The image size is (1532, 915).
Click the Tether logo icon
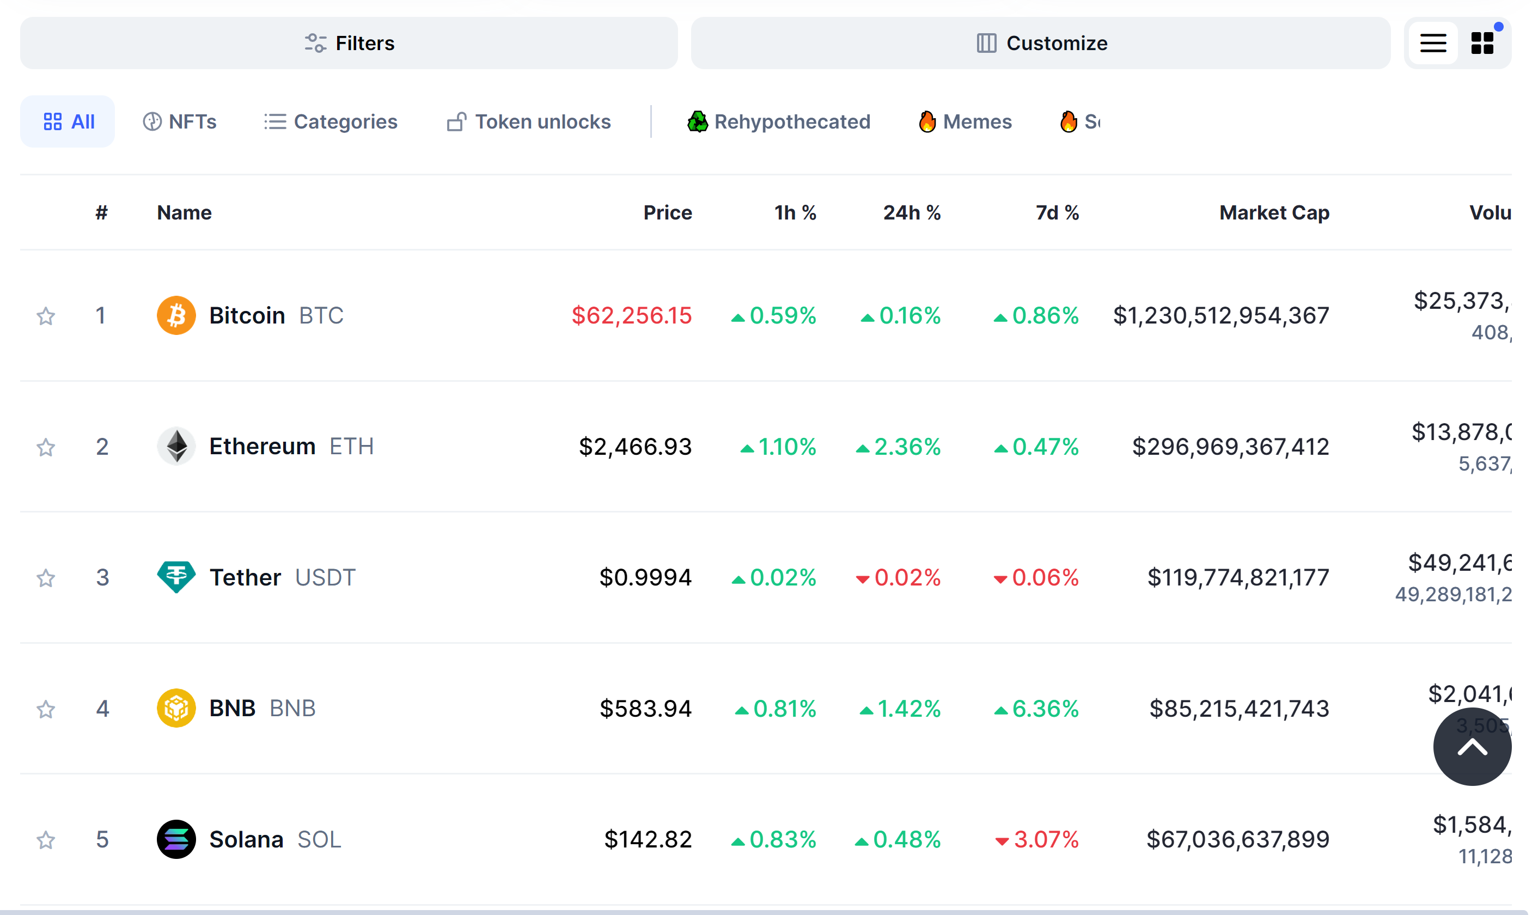point(176,578)
